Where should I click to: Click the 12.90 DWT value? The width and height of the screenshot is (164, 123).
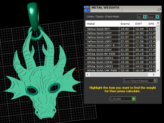tap(139, 33)
